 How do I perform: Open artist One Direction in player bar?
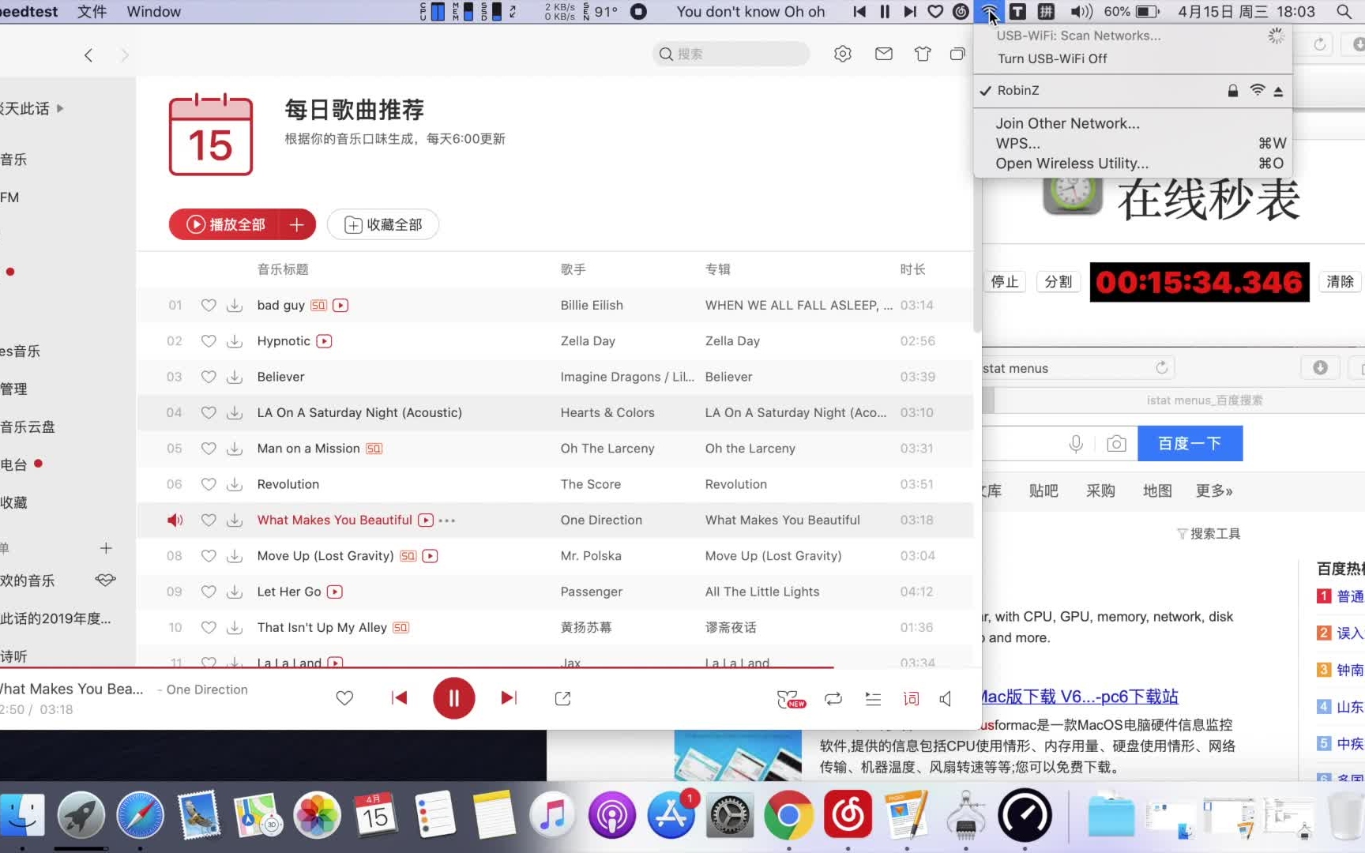click(x=207, y=690)
